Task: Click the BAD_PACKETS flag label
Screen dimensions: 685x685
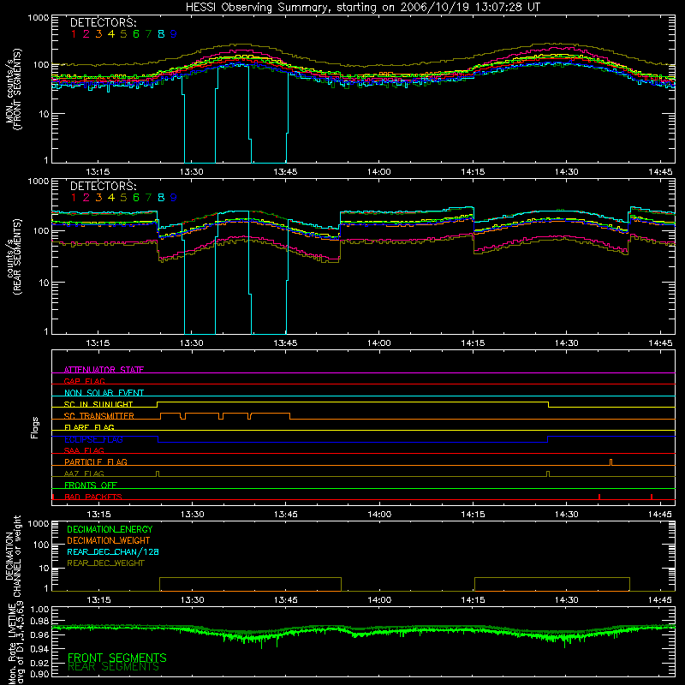Action: (x=93, y=497)
